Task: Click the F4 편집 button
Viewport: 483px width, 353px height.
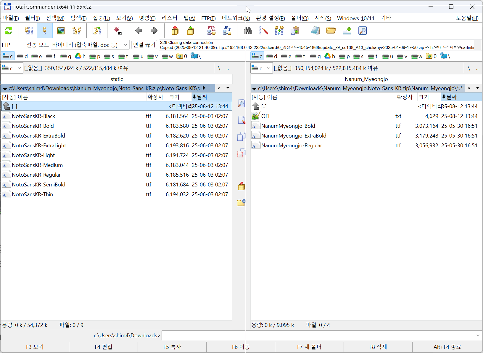Action: tap(103, 347)
